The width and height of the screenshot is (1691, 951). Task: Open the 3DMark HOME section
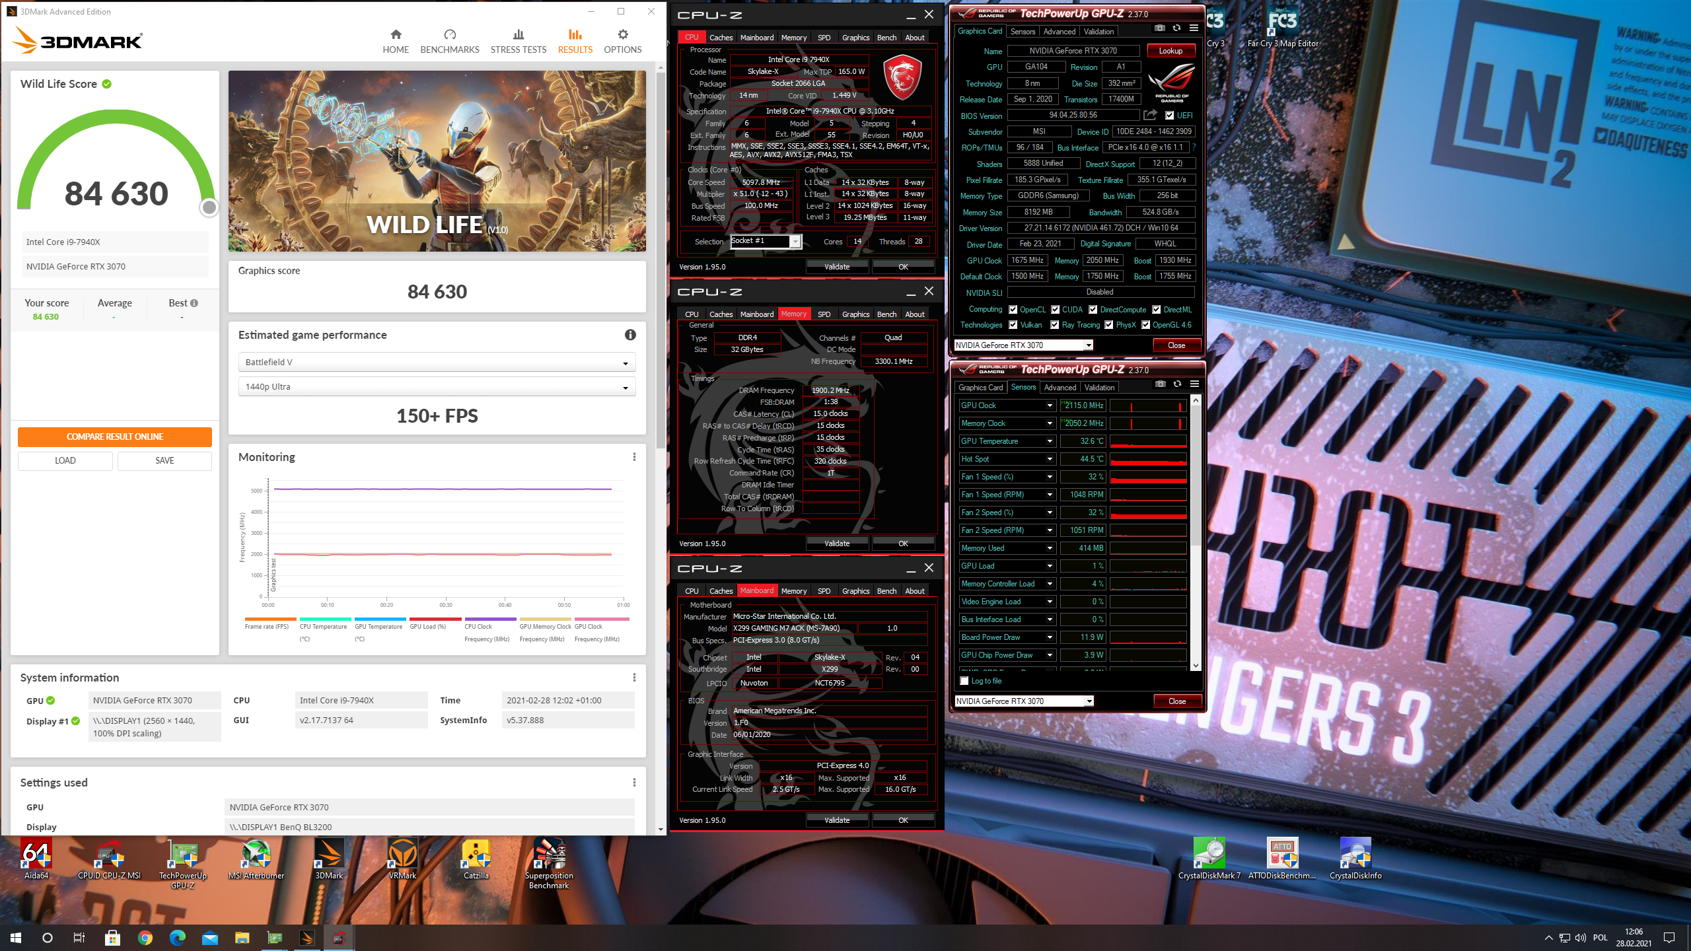pyautogui.click(x=396, y=41)
